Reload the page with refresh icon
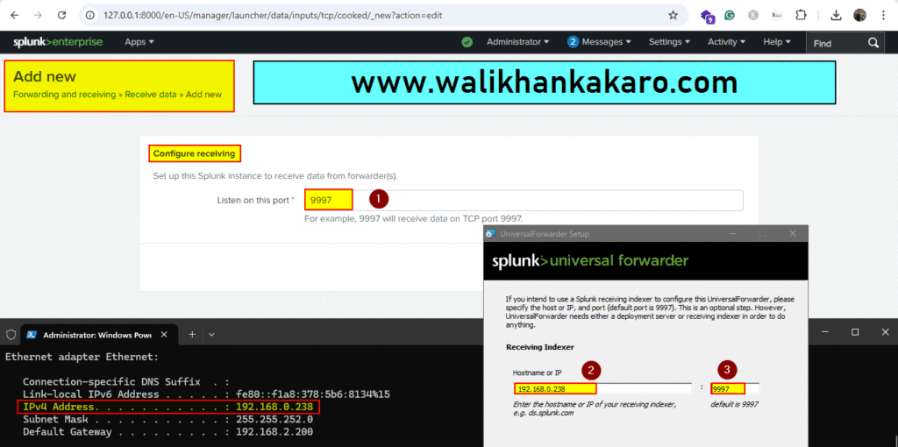 coord(62,16)
